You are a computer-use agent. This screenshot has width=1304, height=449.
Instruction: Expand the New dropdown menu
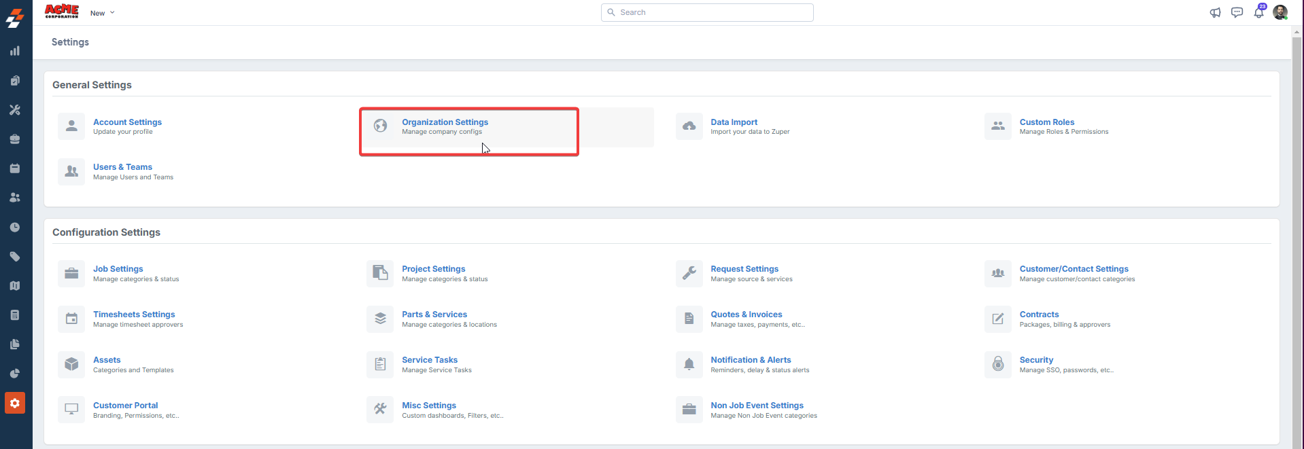(x=103, y=13)
